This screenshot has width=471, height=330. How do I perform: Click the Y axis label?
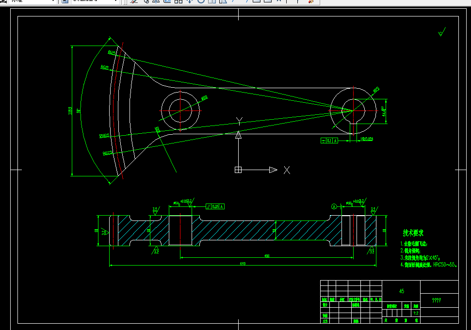pyautogui.click(x=239, y=121)
